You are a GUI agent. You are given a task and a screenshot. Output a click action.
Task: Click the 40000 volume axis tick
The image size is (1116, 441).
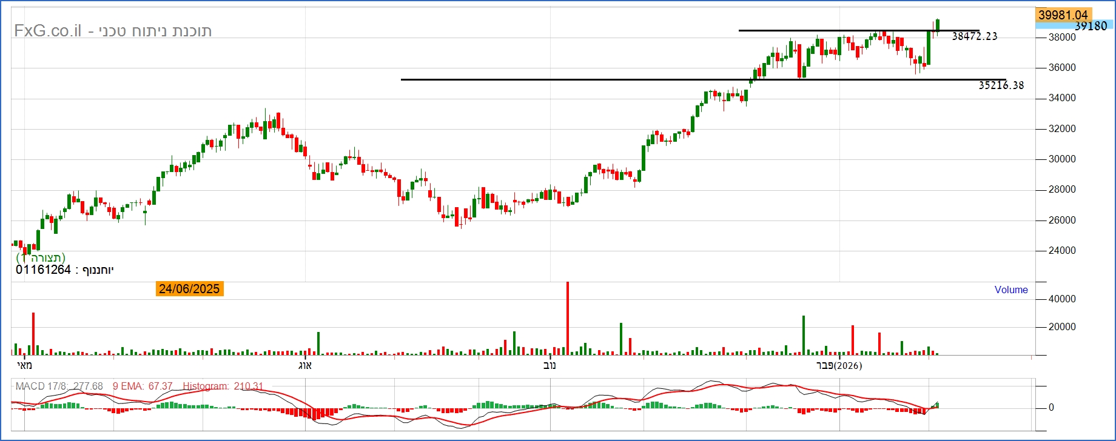tap(1063, 299)
